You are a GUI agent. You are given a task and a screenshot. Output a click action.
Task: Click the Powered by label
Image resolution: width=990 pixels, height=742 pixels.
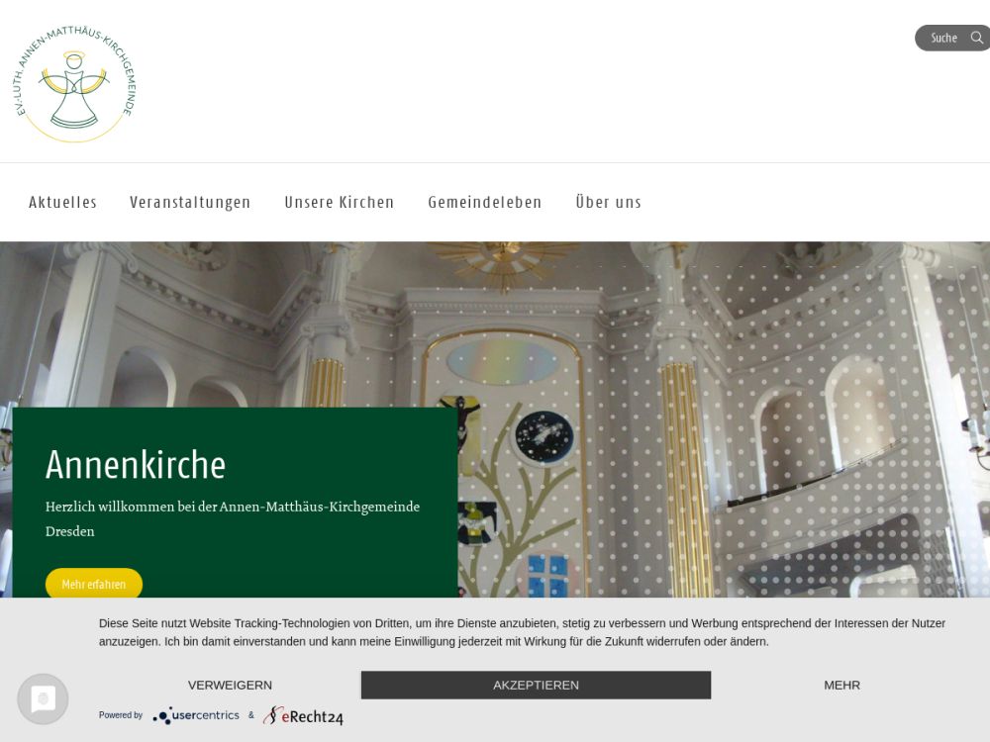click(x=121, y=715)
